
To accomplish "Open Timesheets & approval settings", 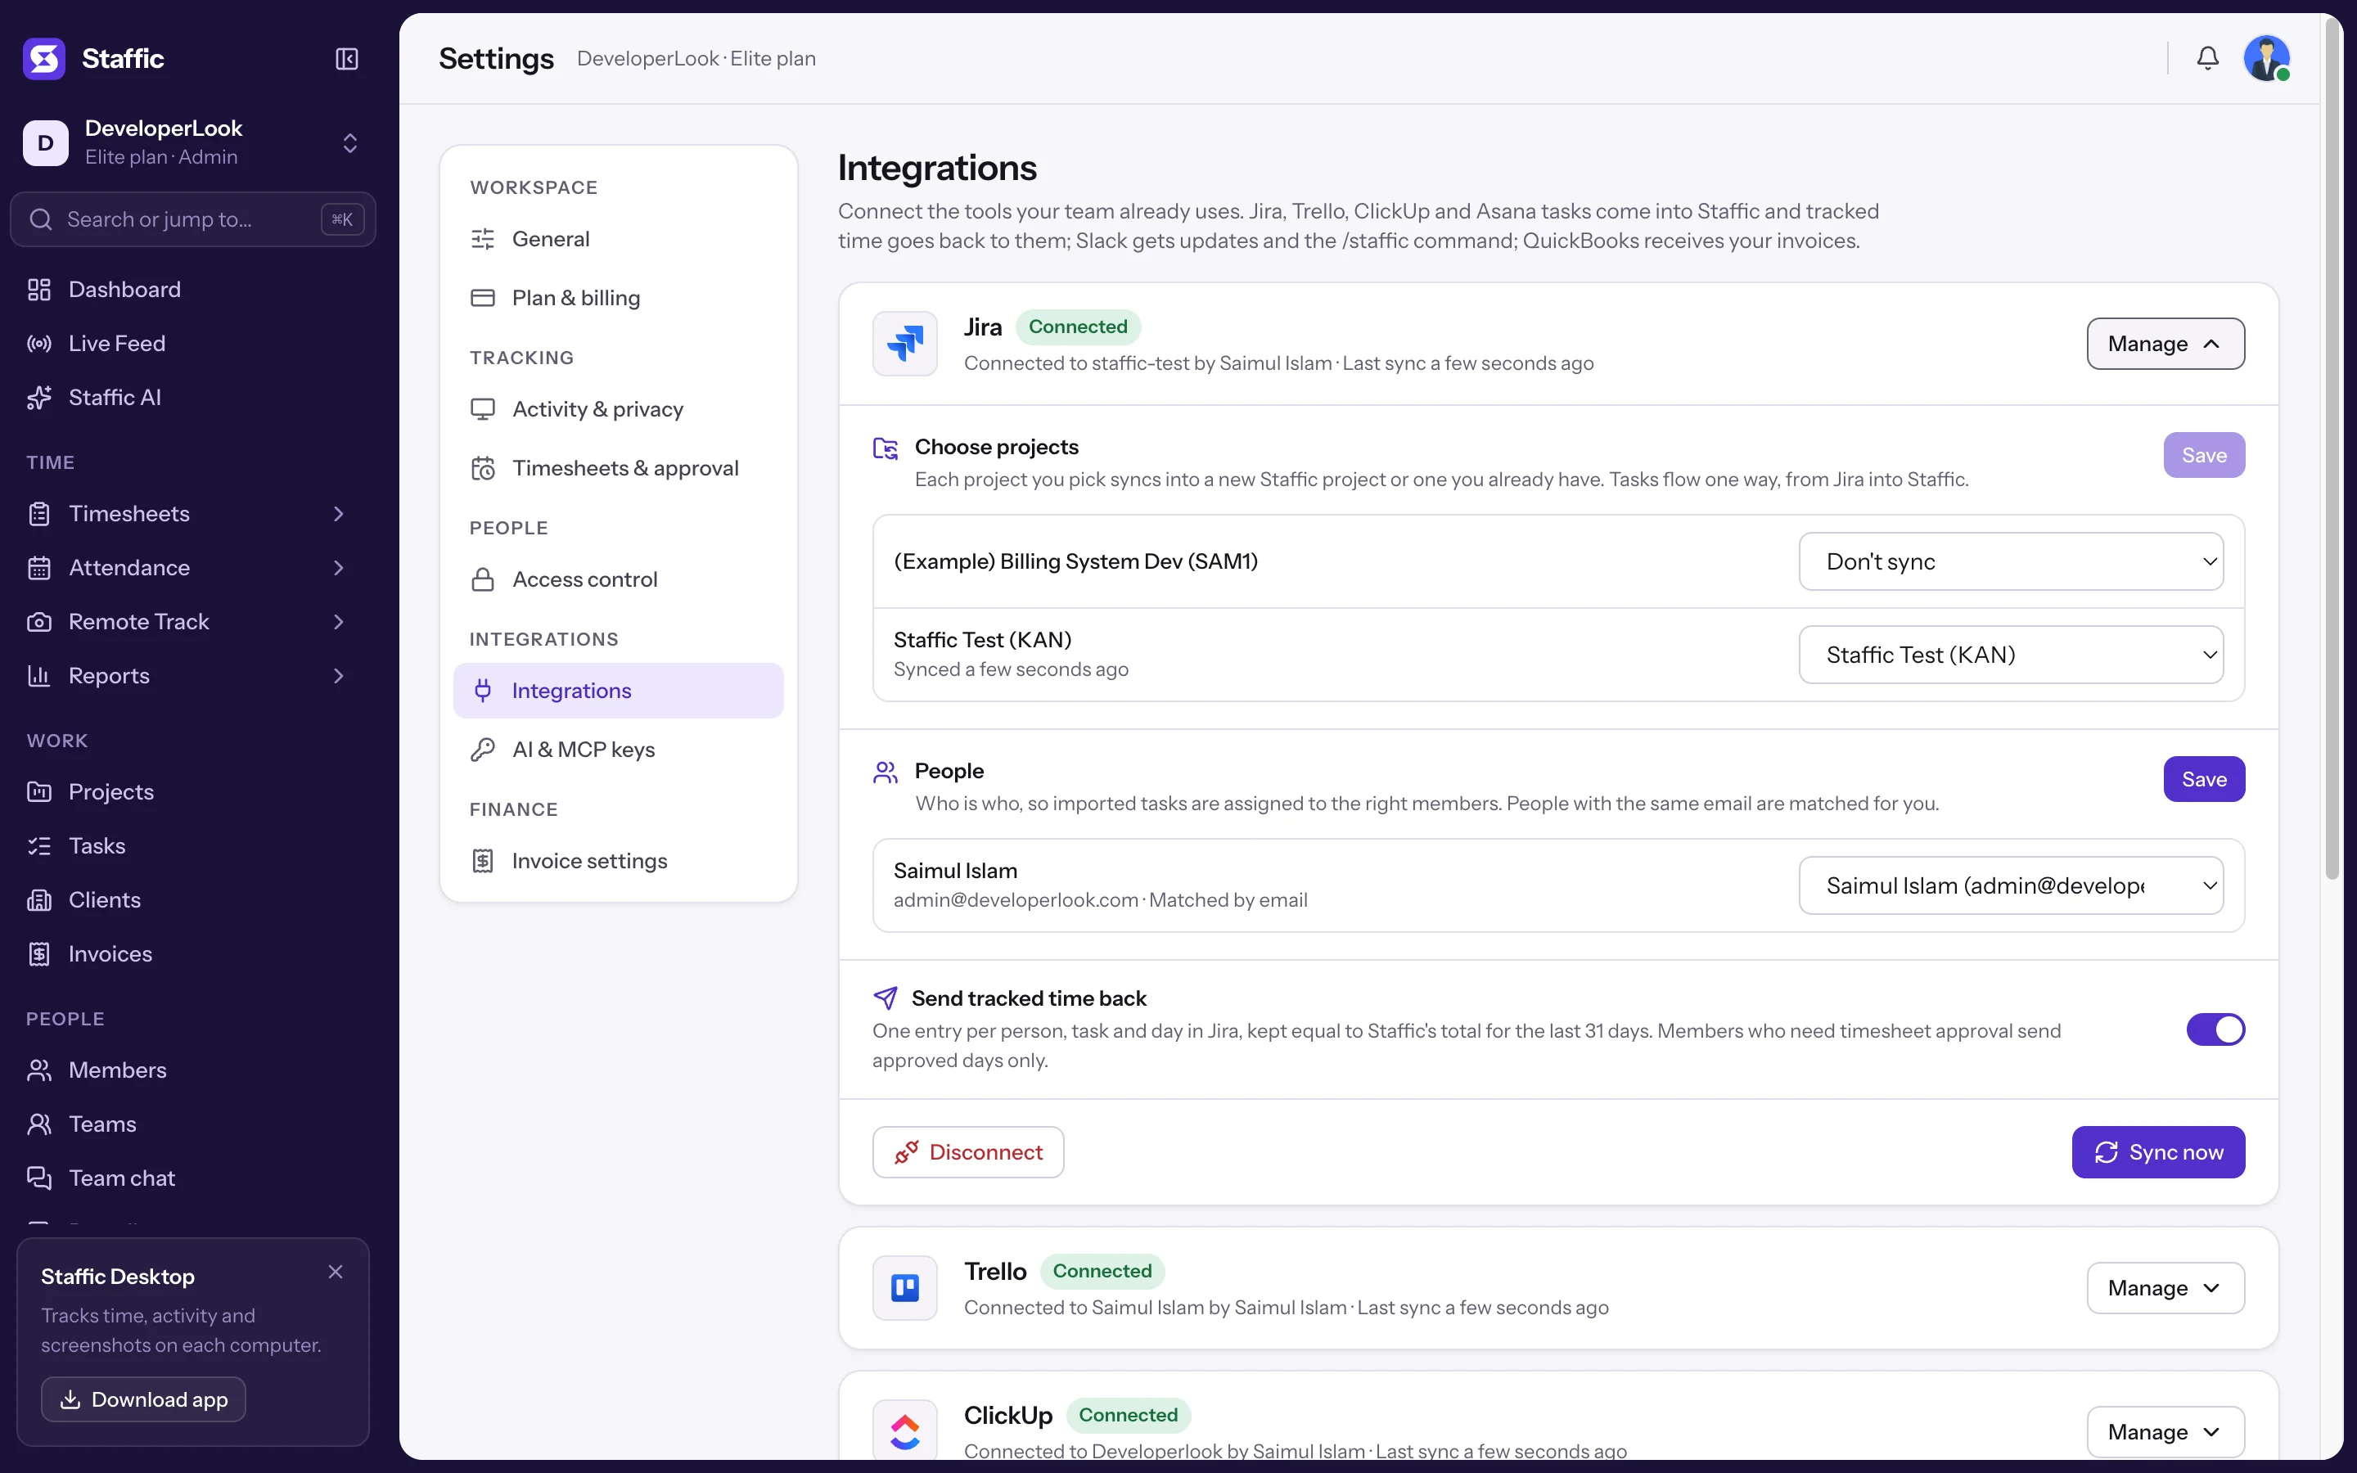I will pos(618,469).
